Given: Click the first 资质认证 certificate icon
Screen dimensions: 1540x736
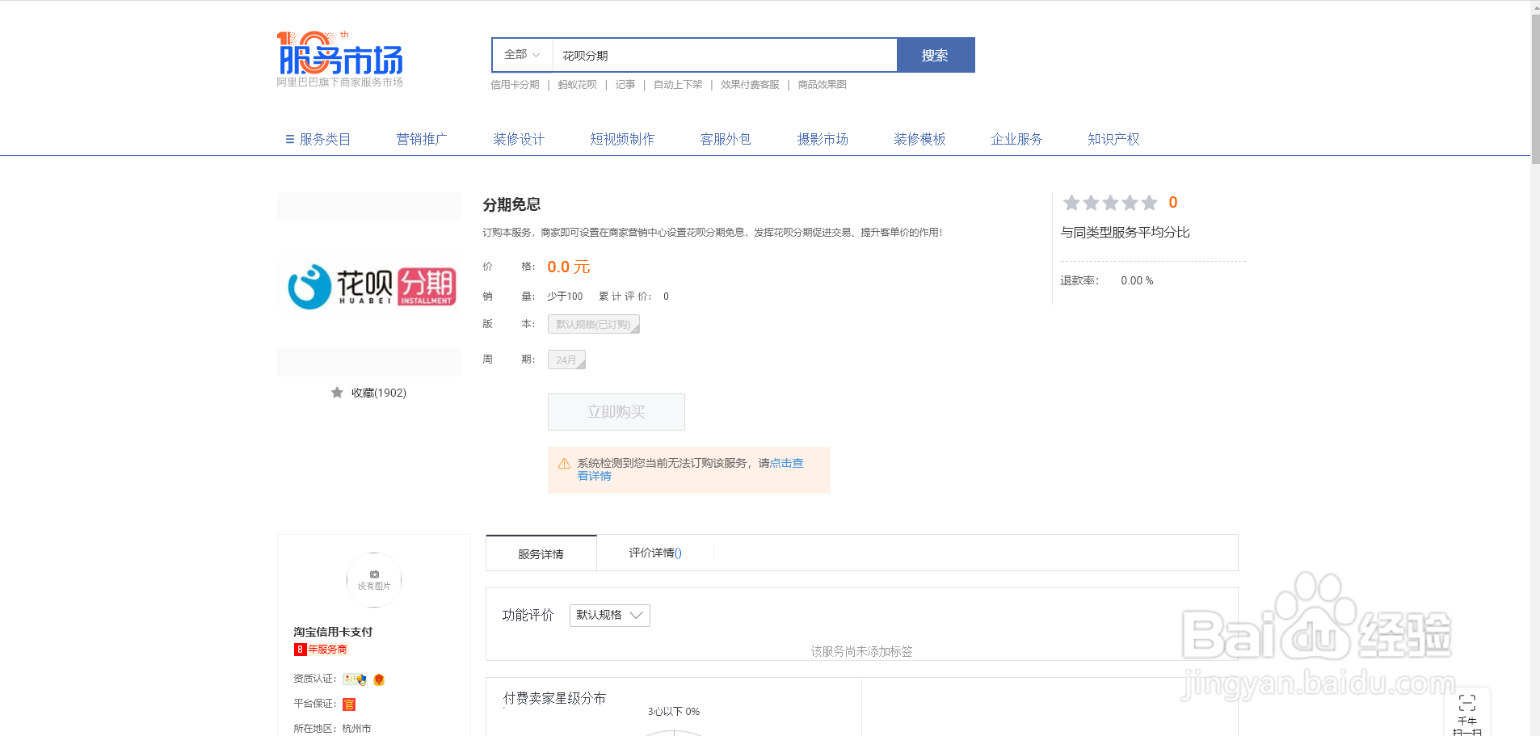Looking at the screenshot, I should pos(355,679).
